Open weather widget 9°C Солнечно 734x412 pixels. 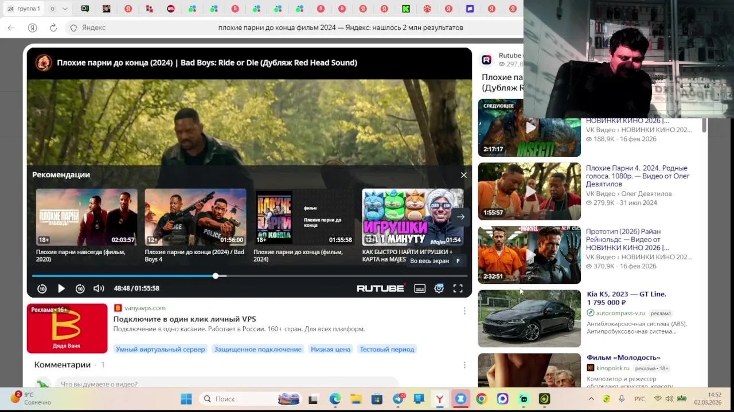[31, 398]
